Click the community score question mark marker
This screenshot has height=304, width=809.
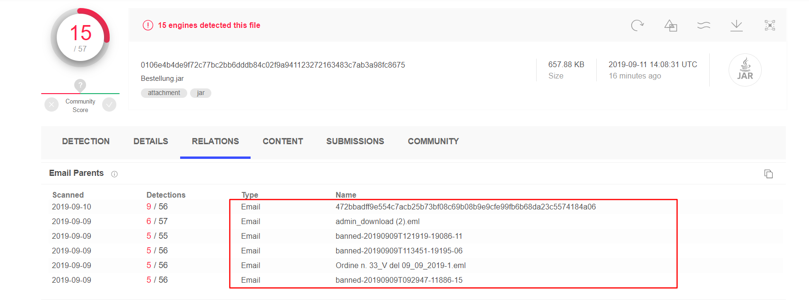[x=80, y=86]
